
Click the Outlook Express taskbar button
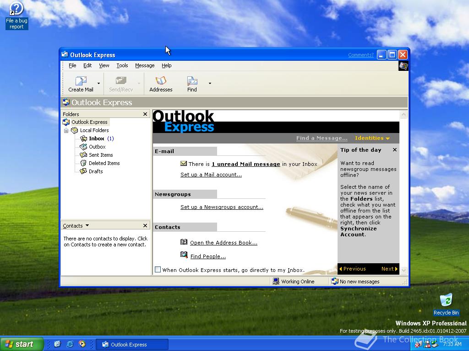tap(132, 345)
